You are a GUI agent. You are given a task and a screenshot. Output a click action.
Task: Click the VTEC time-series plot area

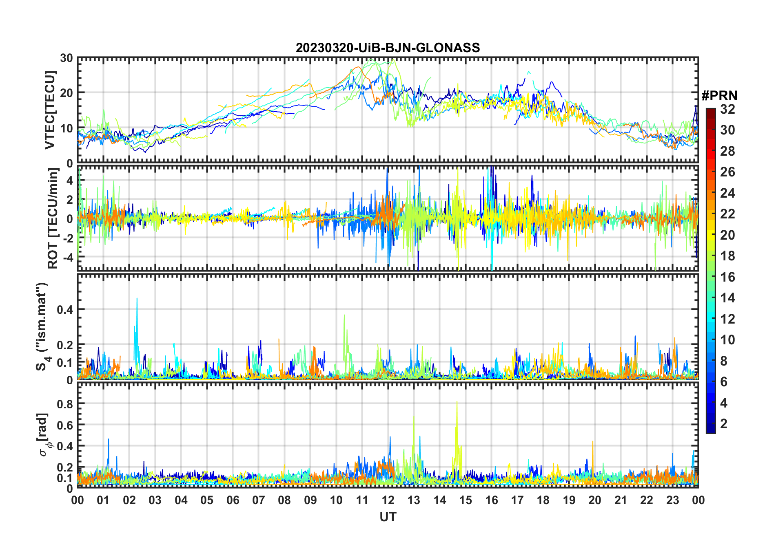tap(388, 110)
